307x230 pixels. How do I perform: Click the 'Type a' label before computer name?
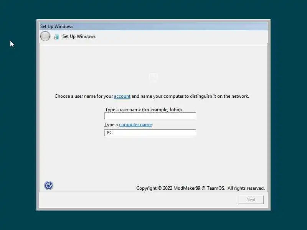pos(111,125)
